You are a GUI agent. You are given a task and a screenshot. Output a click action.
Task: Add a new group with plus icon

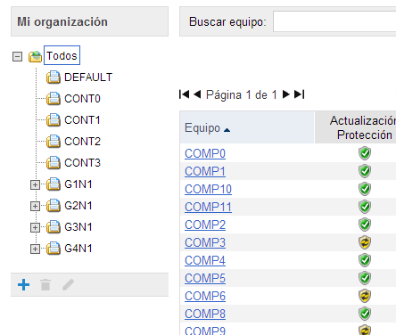[23, 284]
